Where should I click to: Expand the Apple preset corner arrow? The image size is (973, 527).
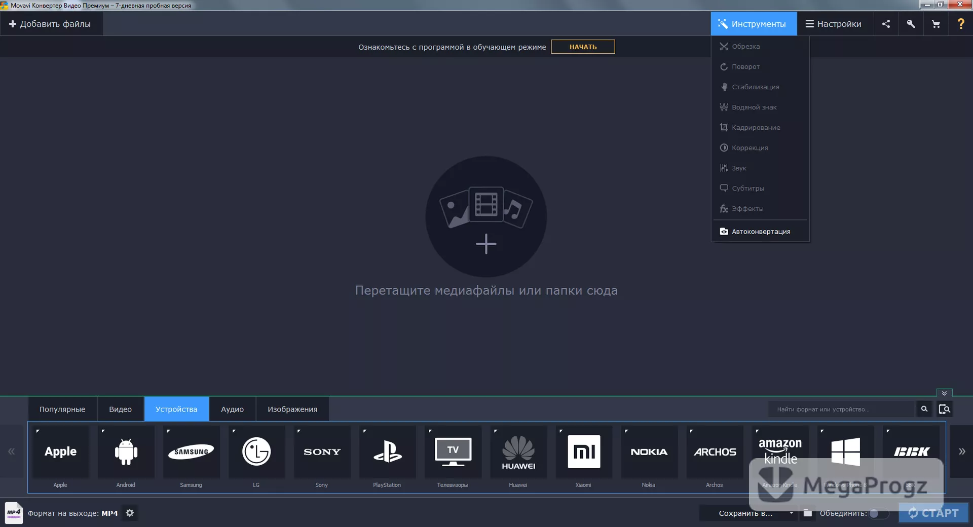(38, 431)
